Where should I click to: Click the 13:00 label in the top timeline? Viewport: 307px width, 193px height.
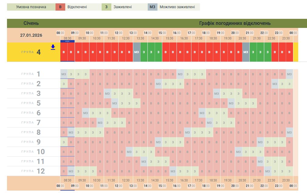pos(133,33)
